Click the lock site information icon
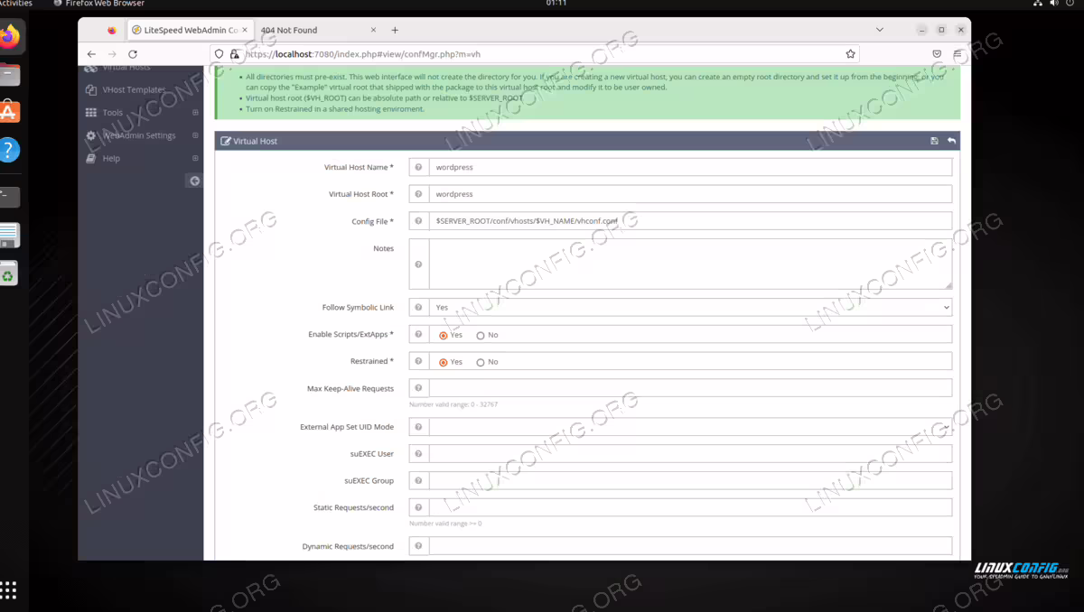 [x=235, y=54]
